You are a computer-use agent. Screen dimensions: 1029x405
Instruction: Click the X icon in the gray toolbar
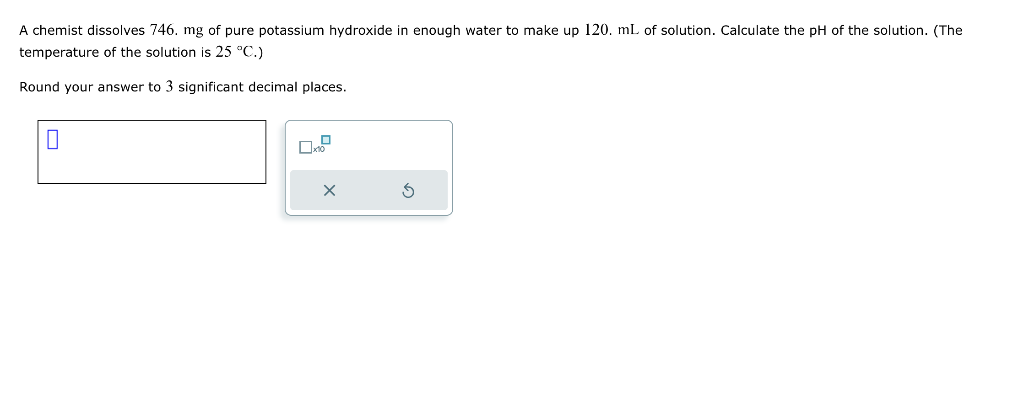[330, 191]
